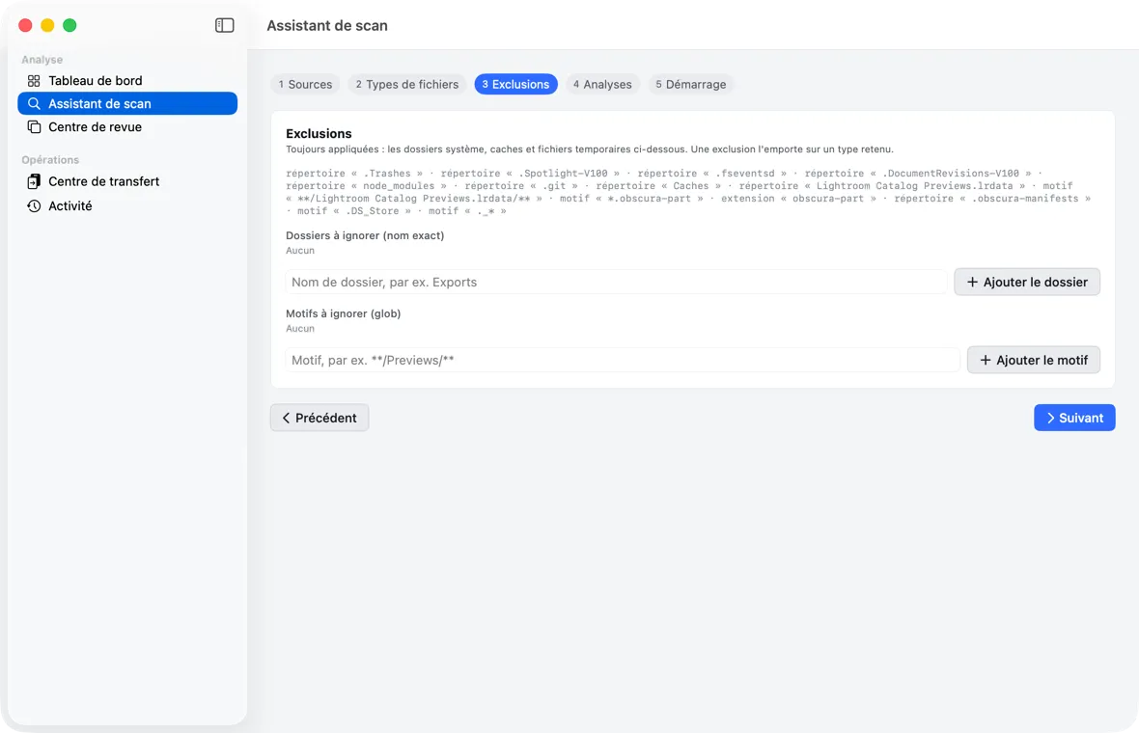Continue with the Suivant button
Image resolution: width=1139 pixels, height=733 pixels.
[1074, 418]
